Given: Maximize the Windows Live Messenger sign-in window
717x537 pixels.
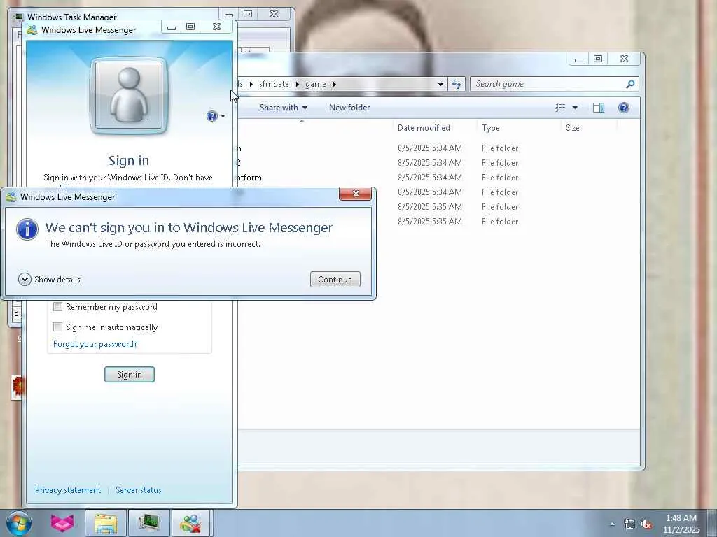Looking at the screenshot, I should pyautogui.click(x=190, y=27).
